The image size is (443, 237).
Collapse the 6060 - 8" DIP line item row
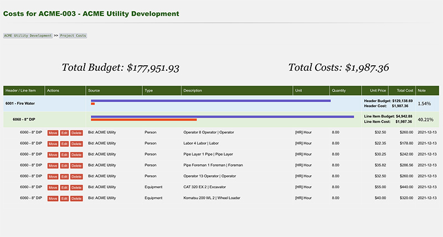pyautogui.click(x=24, y=119)
